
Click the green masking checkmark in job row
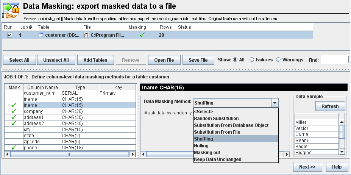(142, 35)
